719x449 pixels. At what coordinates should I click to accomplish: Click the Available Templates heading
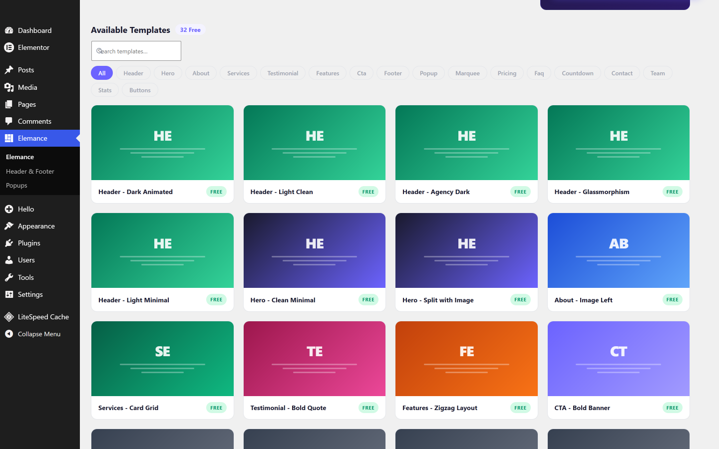click(130, 30)
